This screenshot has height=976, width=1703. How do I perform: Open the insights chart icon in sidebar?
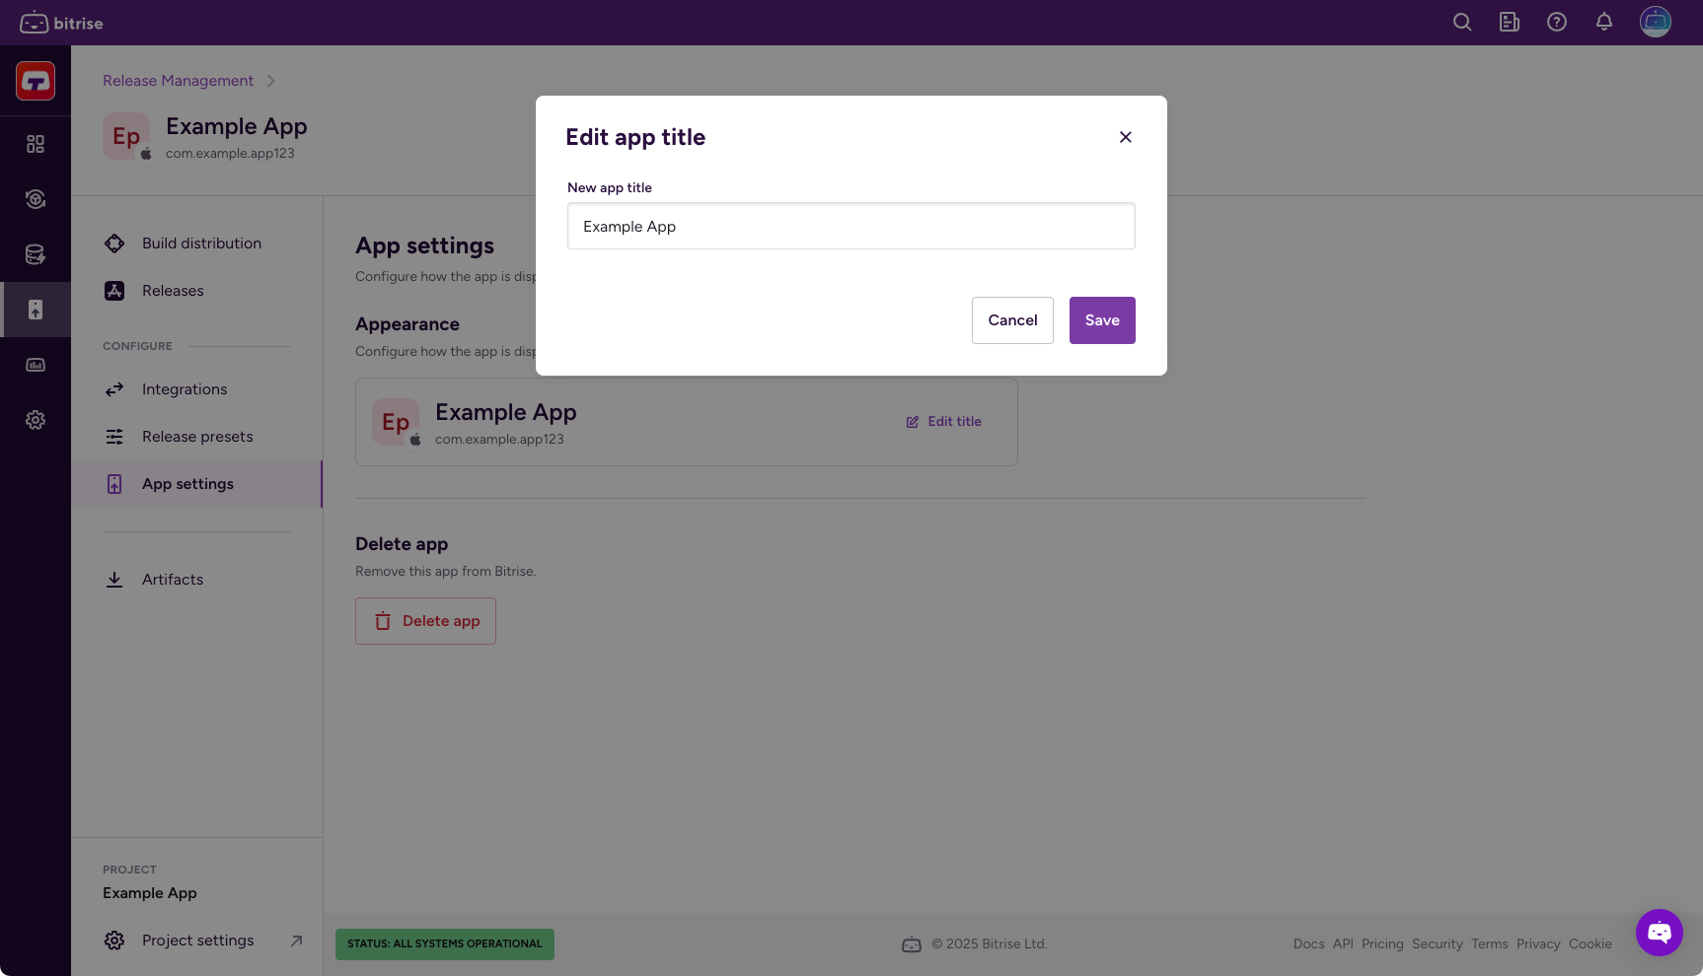click(x=36, y=365)
